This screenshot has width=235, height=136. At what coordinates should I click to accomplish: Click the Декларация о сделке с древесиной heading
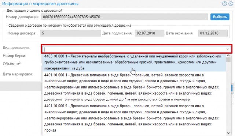[34, 11]
